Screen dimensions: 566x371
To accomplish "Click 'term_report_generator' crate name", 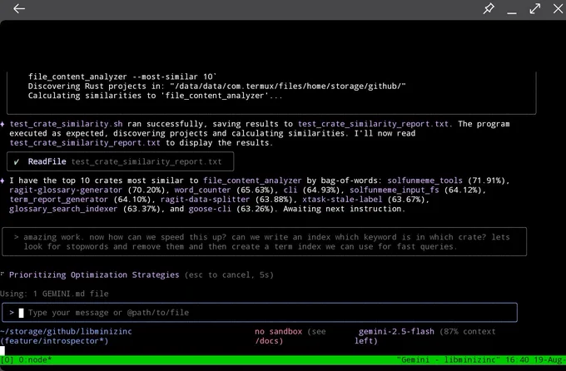I will (x=58, y=199).
